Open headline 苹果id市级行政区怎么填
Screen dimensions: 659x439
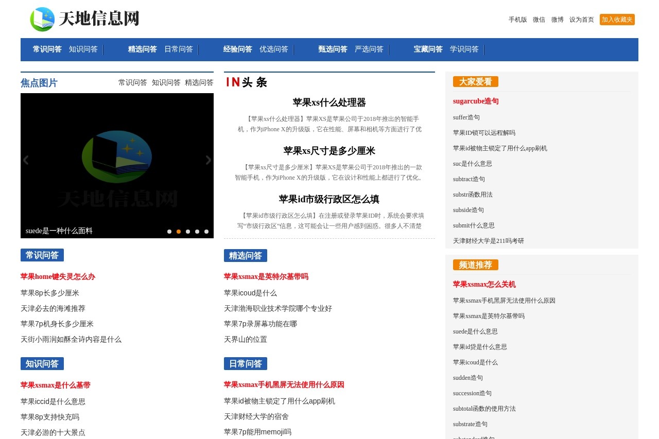click(x=329, y=199)
